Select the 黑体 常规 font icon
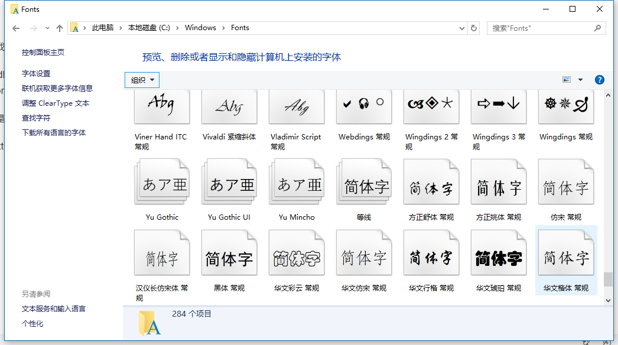Screen dimensions: 618x345 (229, 252)
